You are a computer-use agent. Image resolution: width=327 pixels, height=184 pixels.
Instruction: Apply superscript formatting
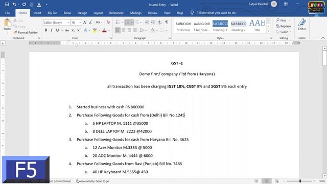[79, 31]
